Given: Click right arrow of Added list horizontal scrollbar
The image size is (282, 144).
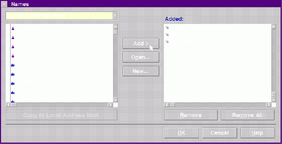Looking at the screenshot, I should click(269, 105).
